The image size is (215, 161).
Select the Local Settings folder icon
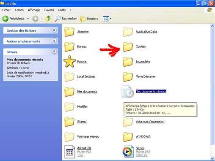(x=69, y=77)
